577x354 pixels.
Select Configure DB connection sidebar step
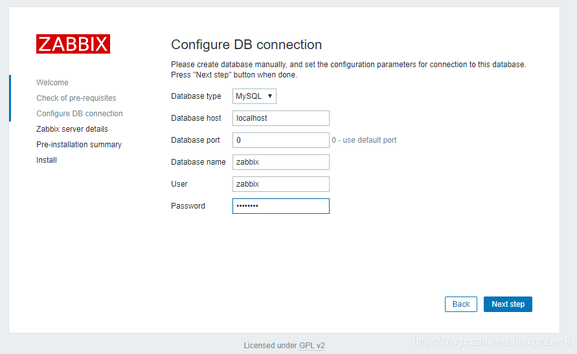pos(80,114)
